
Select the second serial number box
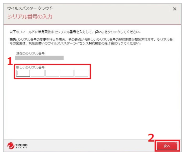(37, 73)
